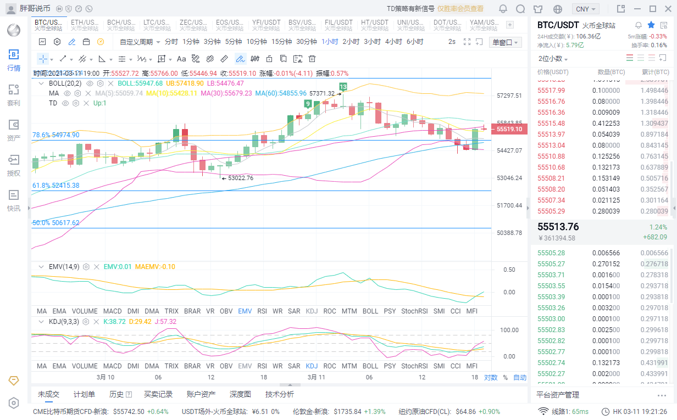
Task: Toggle the fullscreen chart icon
Action: (468, 42)
